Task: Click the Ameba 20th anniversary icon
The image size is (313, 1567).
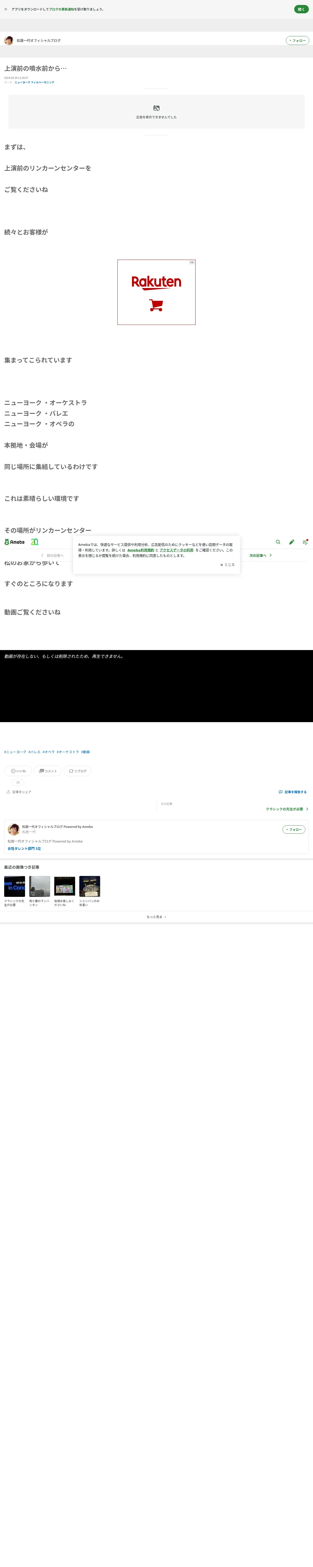Action: (x=35, y=542)
